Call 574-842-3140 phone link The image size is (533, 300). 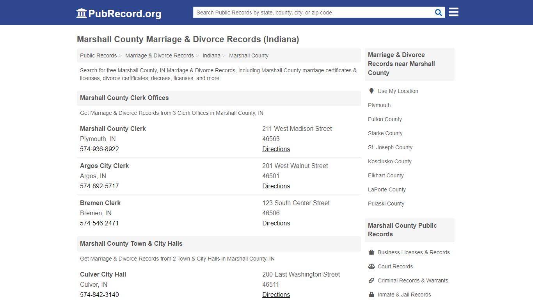click(x=99, y=295)
